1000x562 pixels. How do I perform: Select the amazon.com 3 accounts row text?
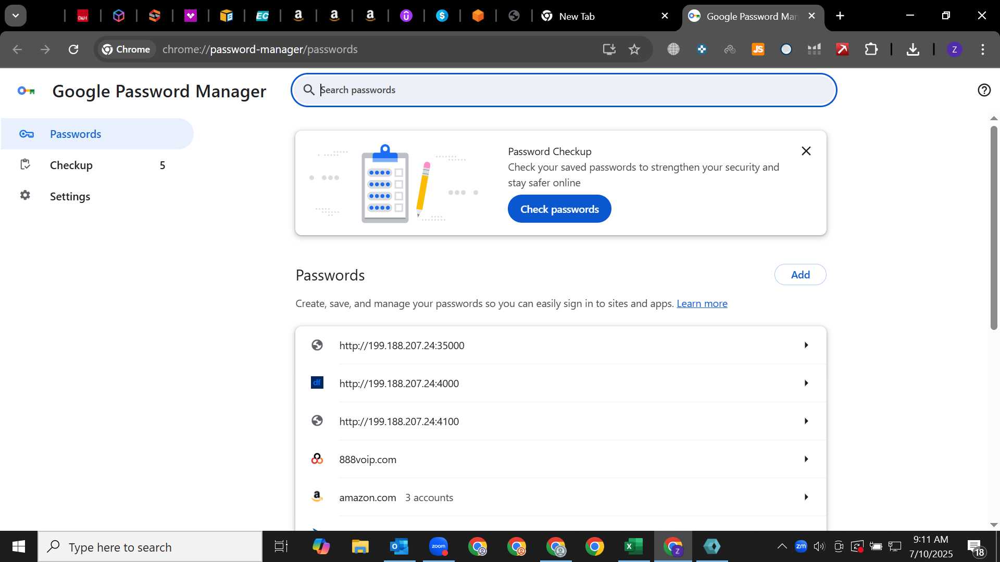pyautogui.click(x=396, y=497)
